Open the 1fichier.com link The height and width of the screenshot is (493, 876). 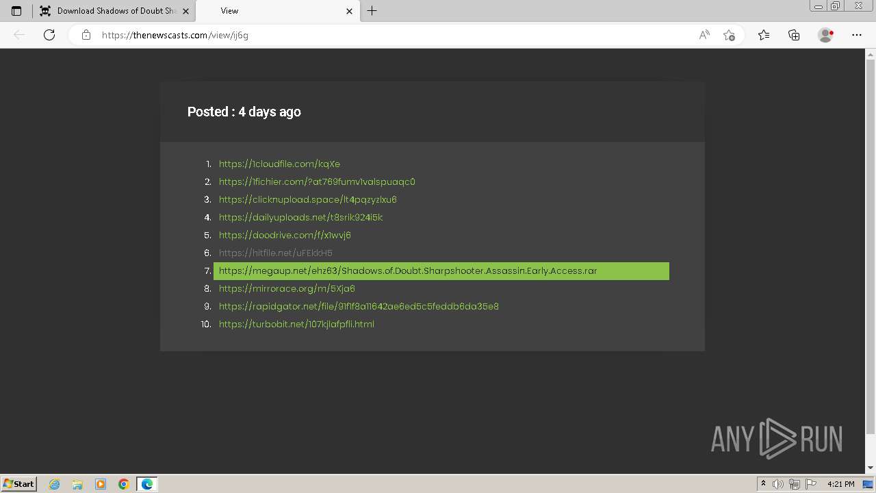click(317, 182)
